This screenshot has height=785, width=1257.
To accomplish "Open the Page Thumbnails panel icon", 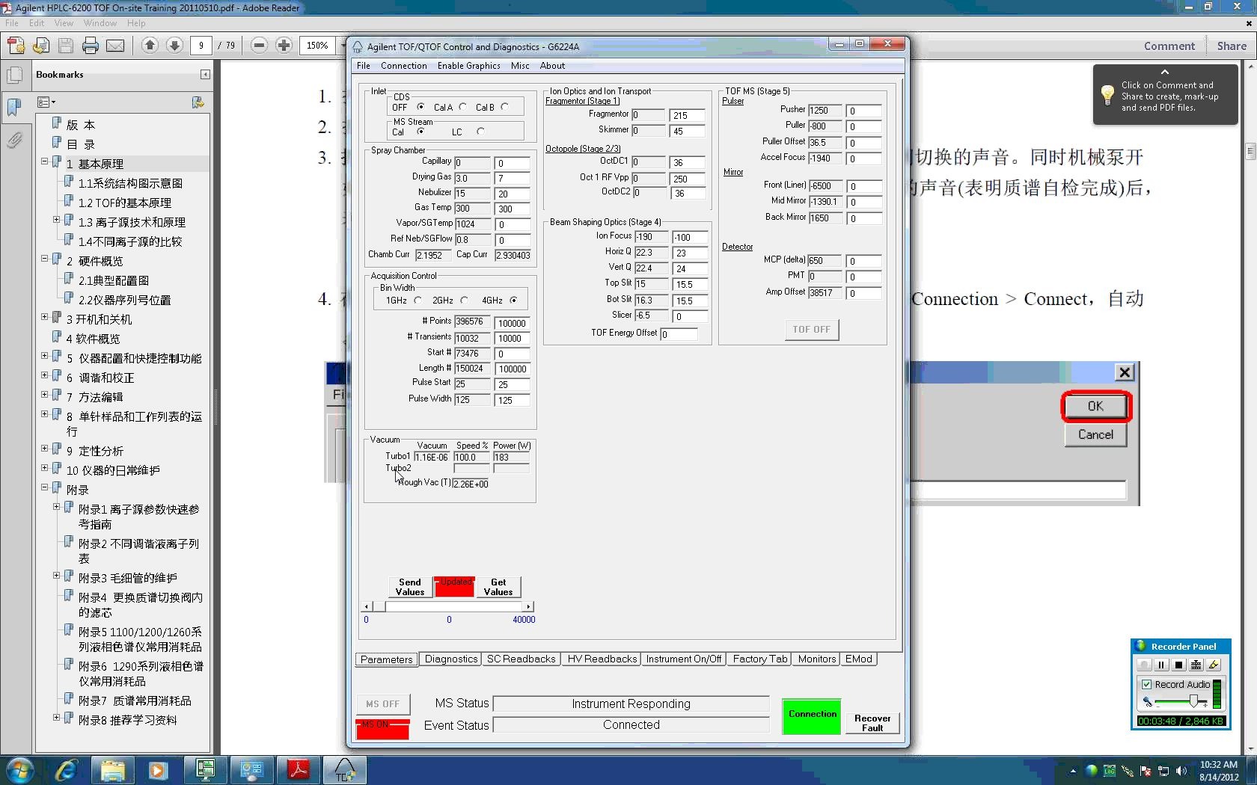I will click(x=14, y=76).
